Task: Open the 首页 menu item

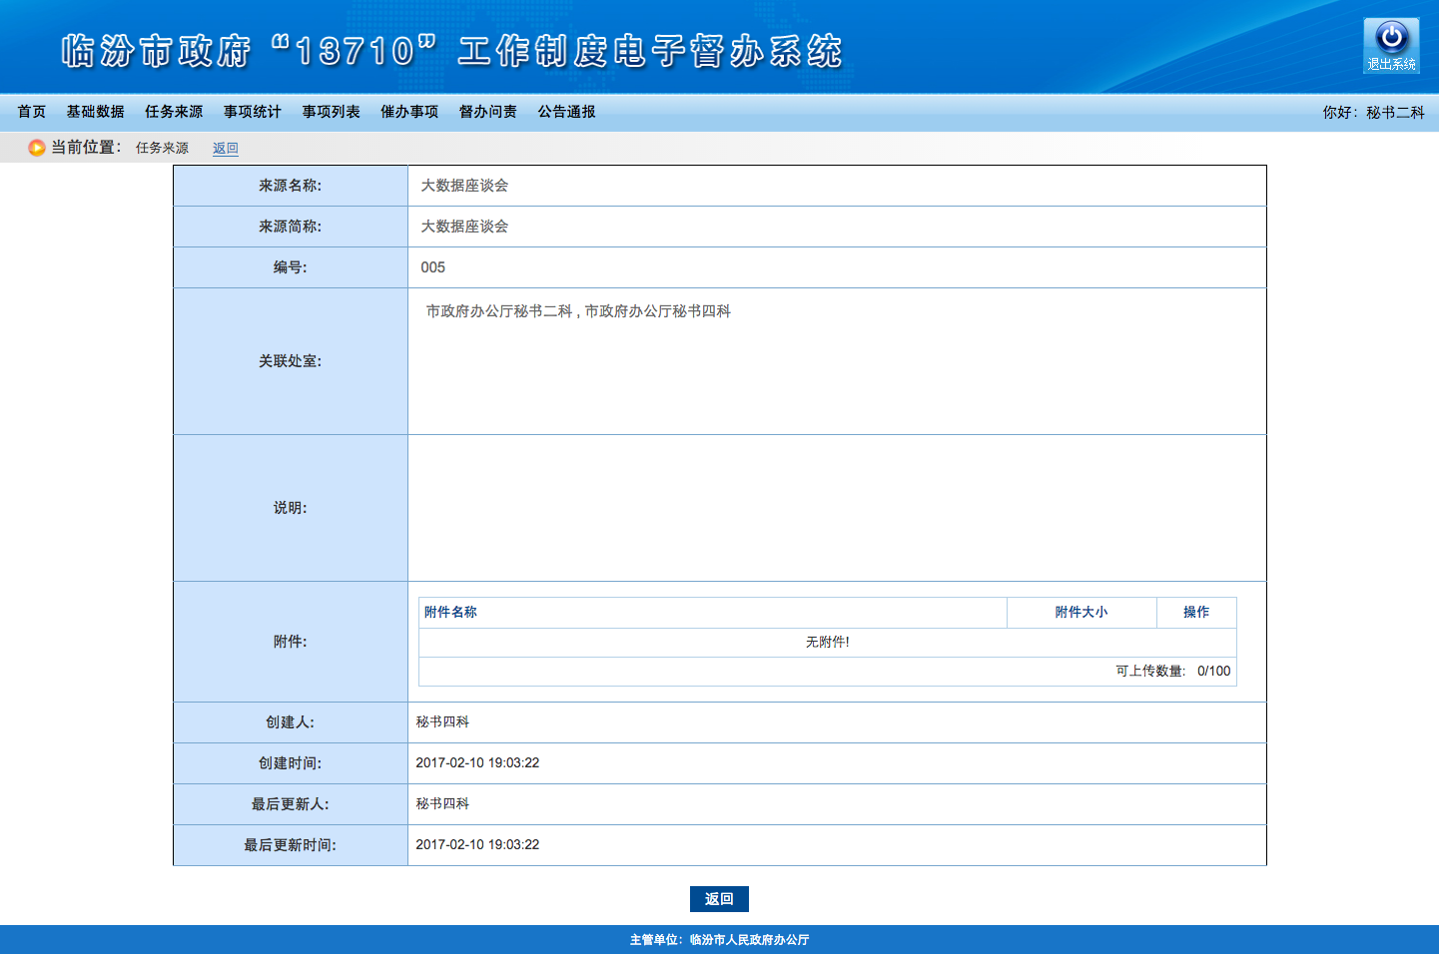Action: [x=32, y=112]
